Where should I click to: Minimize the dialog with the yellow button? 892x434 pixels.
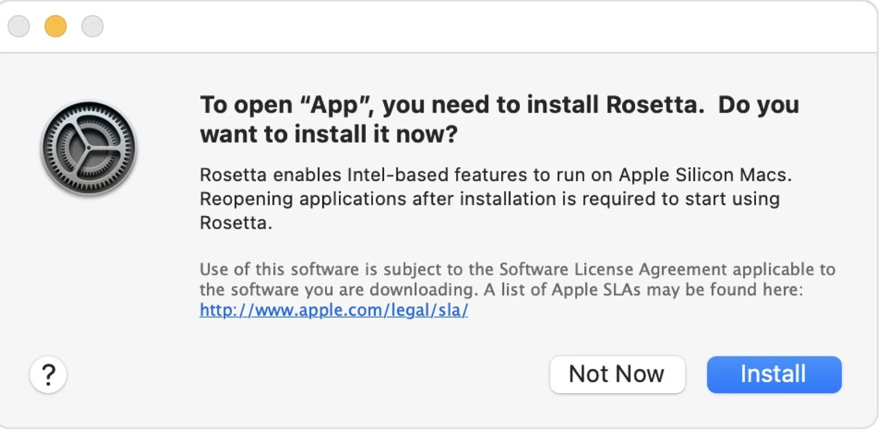coord(56,26)
